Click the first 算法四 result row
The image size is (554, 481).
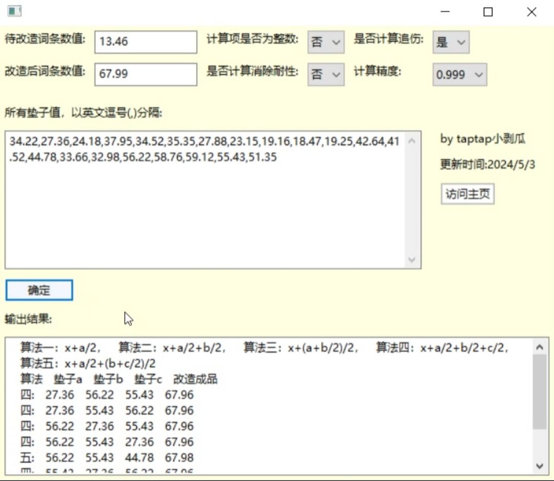(x=107, y=394)
